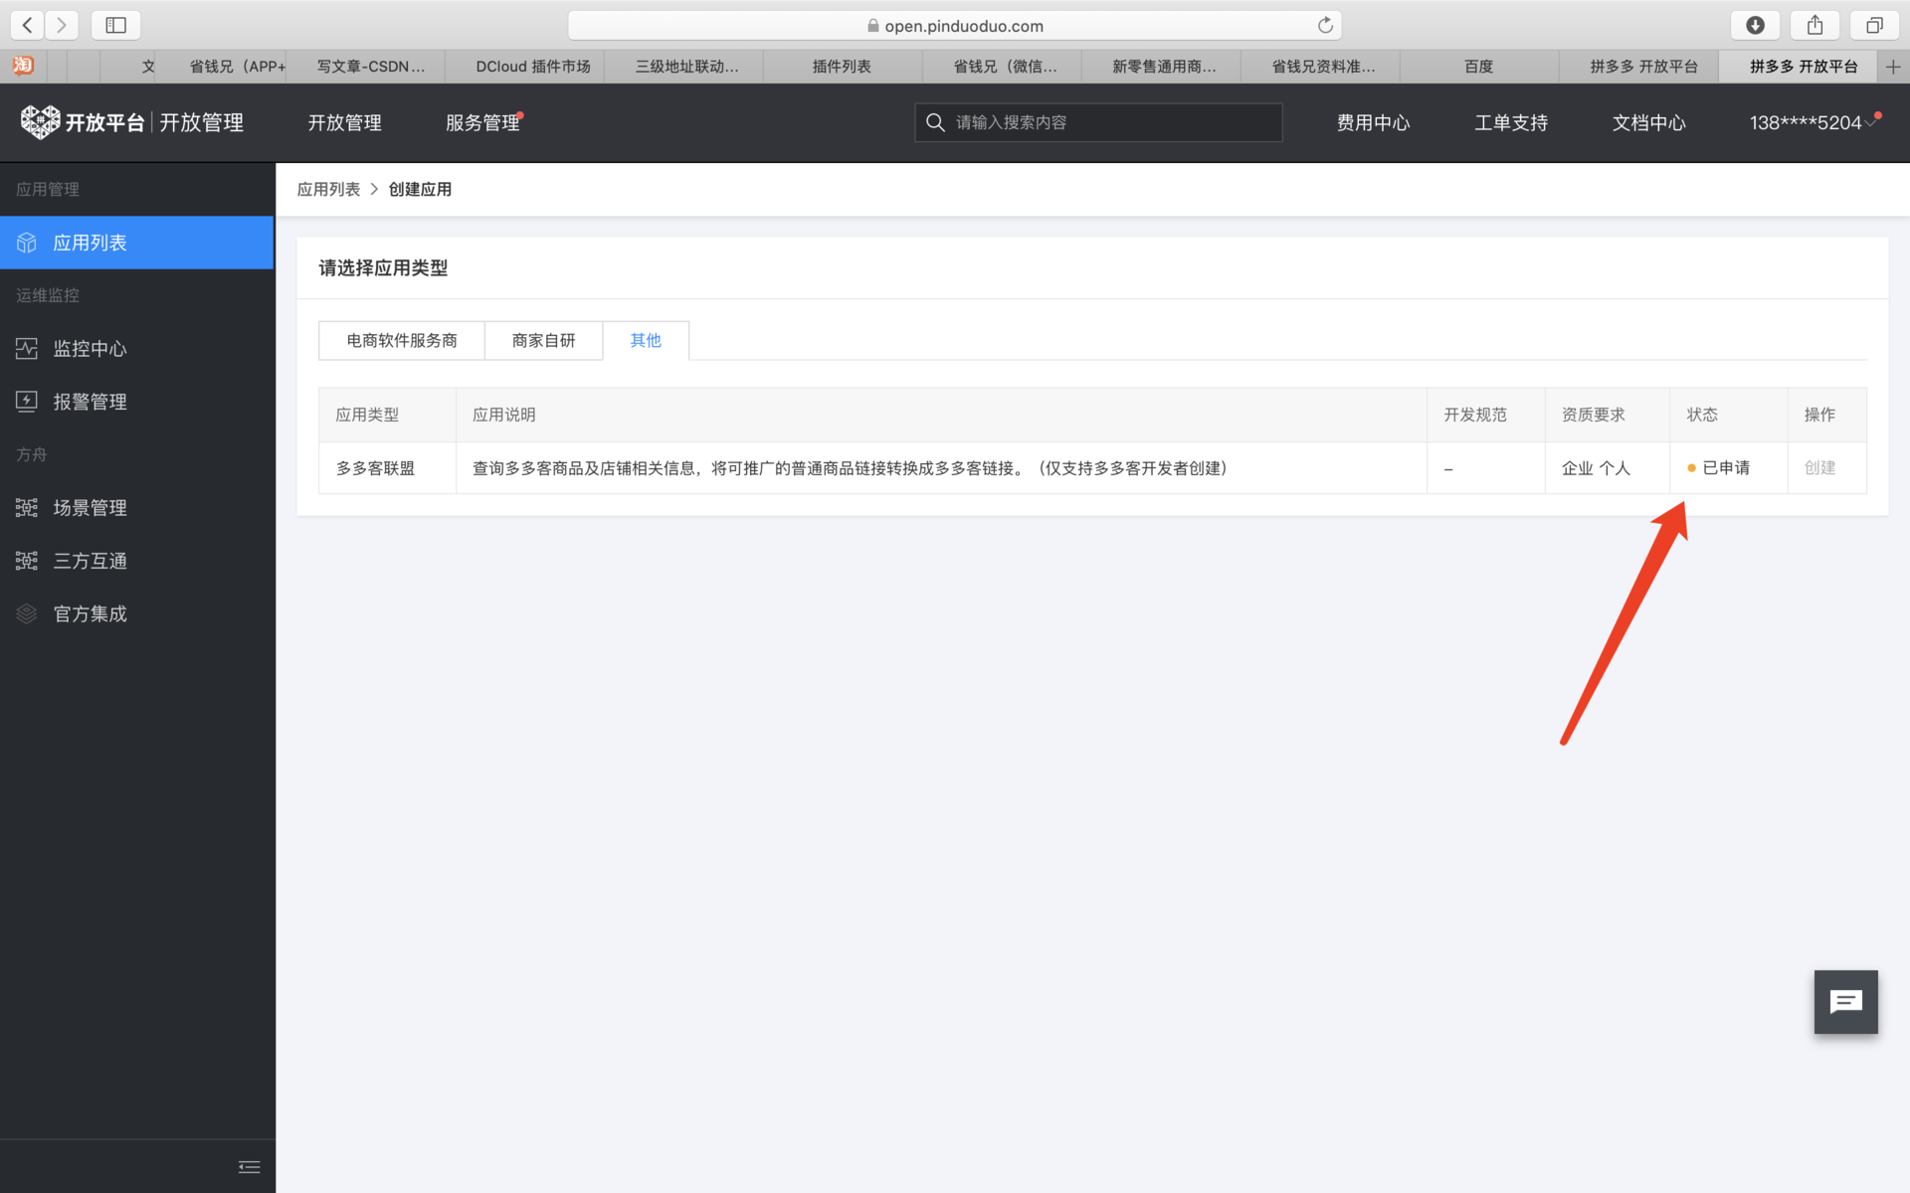
Task: Open the 服务管理 top menu
Action: [482, 122]
